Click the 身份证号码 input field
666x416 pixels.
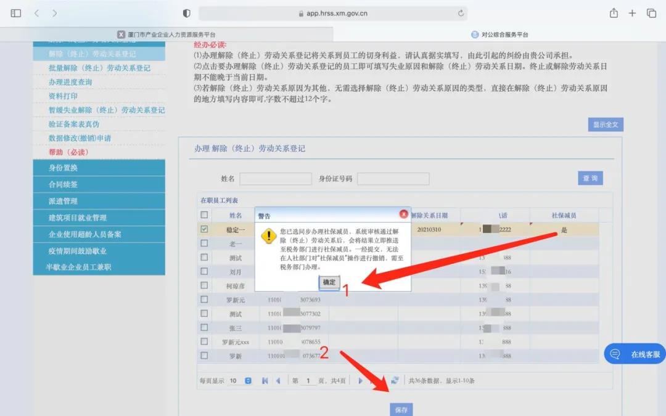[393, 179]
